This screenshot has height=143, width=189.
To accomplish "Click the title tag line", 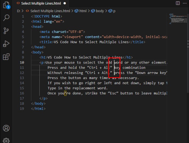I will pyautogui.click(x=92, y=42).
